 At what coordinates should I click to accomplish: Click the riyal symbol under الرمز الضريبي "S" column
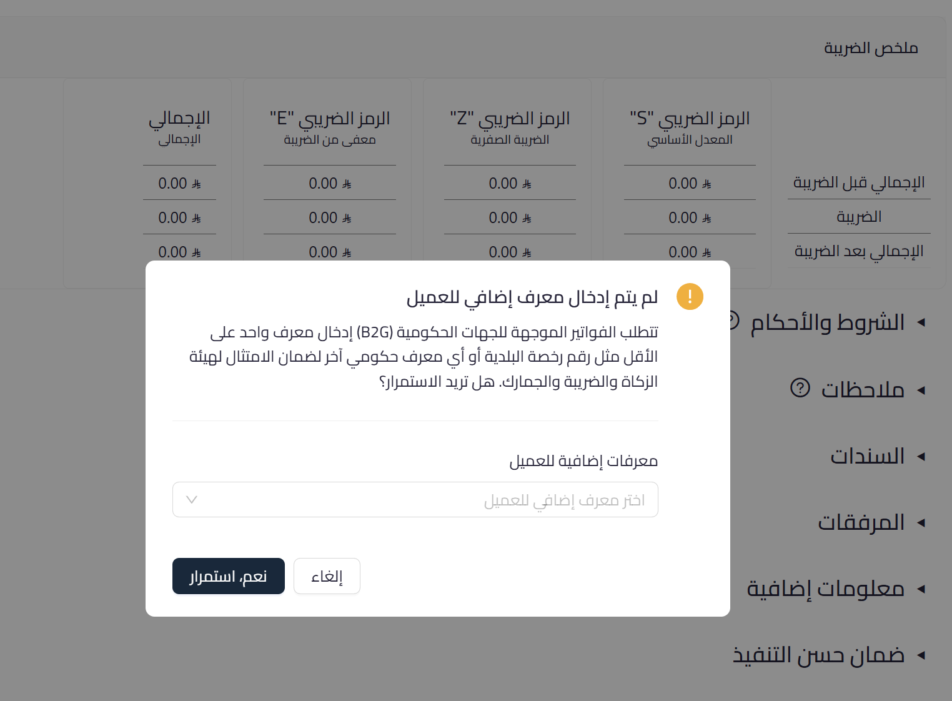point(707,183)
